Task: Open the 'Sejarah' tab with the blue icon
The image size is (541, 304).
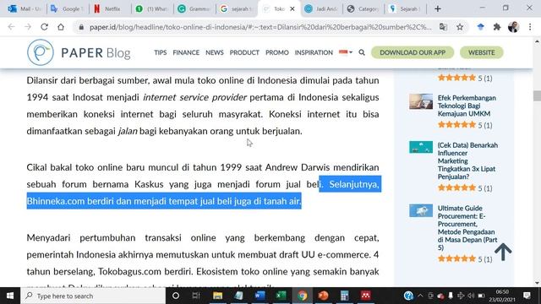Action: (x=406, y=9)
